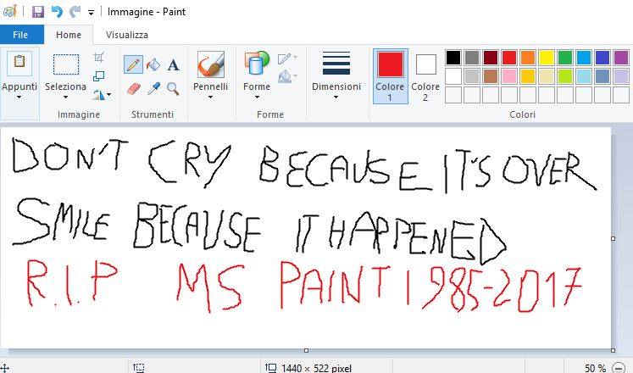
Task: Pick the green color swatch
Action: click(564, 58)
